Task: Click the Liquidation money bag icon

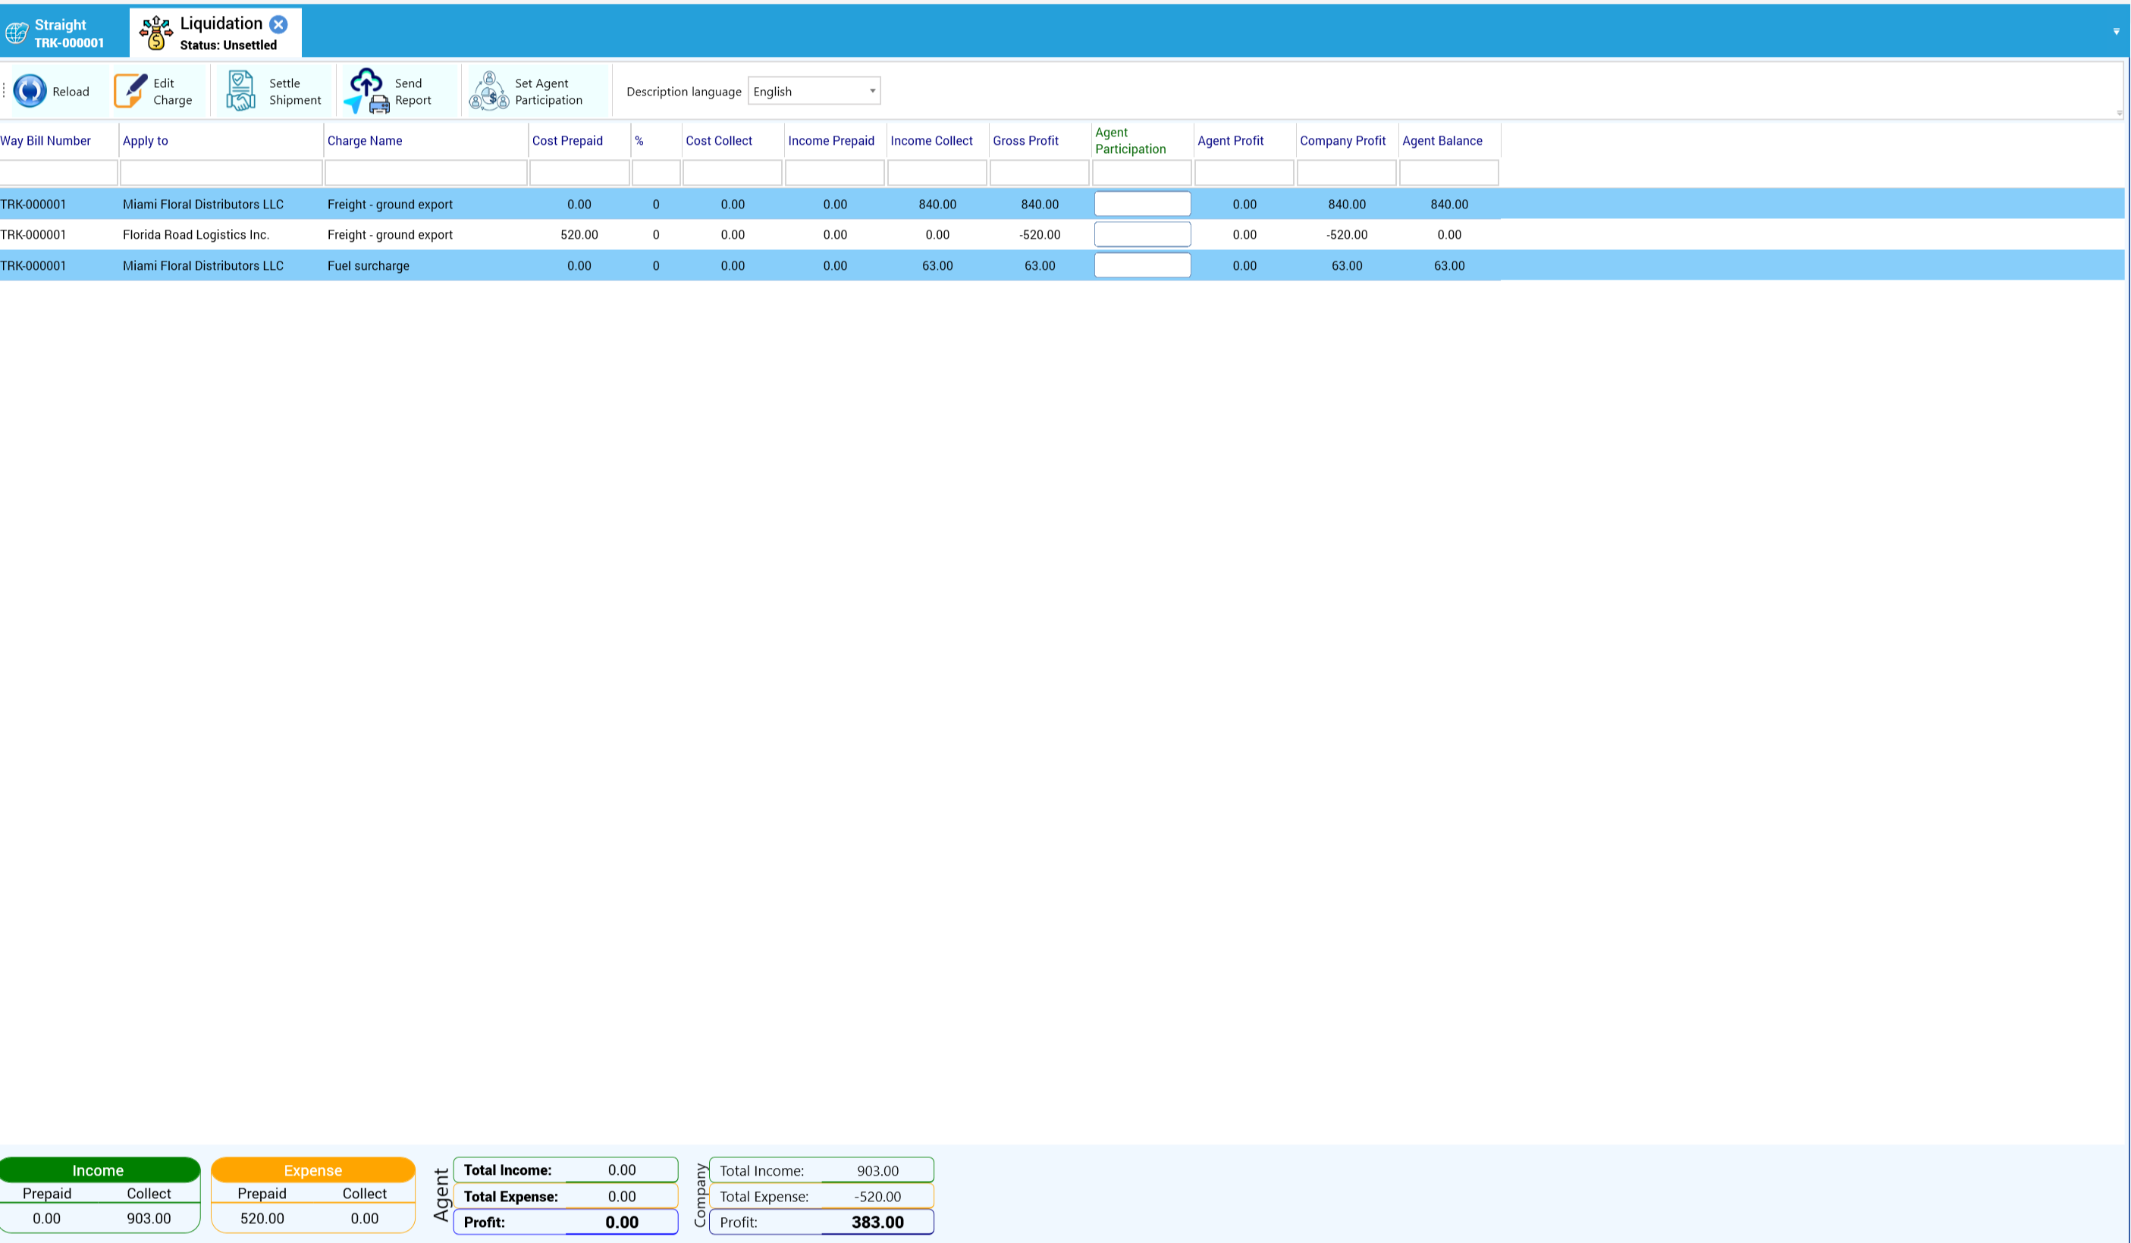Action: pyautogui.click(x=156, y=33)
